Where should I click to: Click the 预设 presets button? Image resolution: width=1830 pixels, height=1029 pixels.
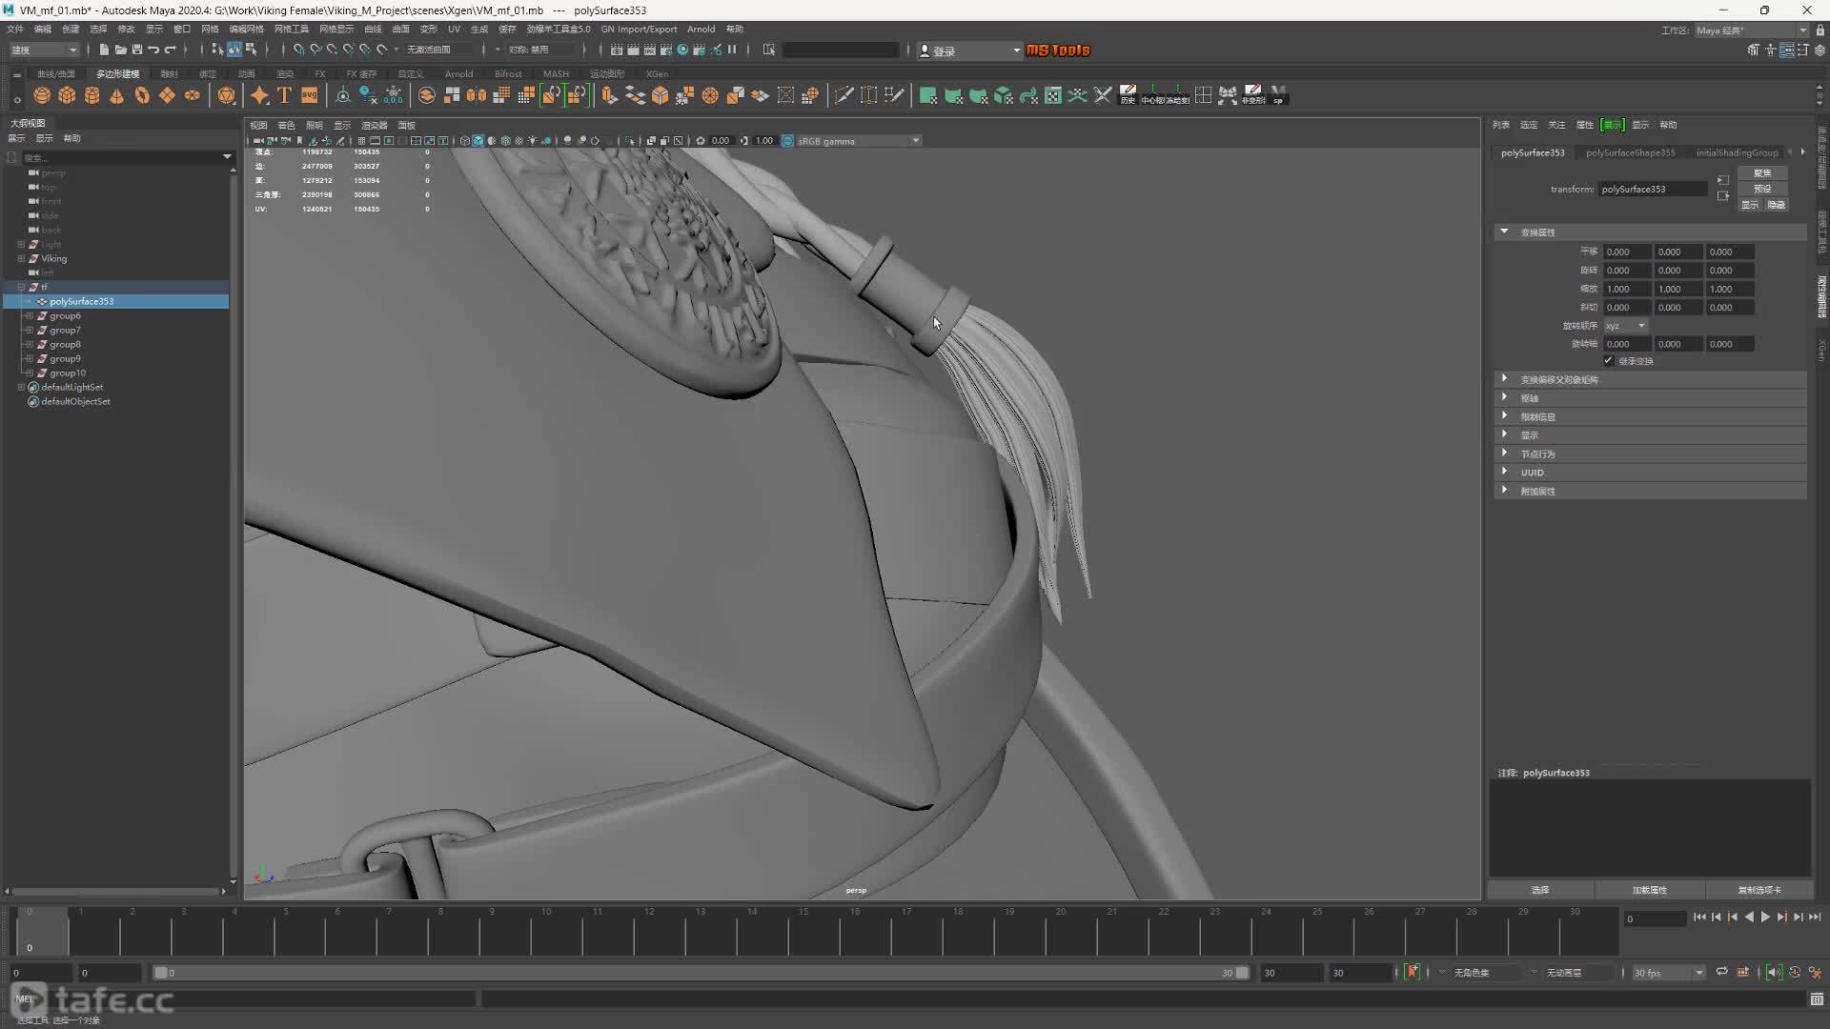click(x=1762, y=189)
